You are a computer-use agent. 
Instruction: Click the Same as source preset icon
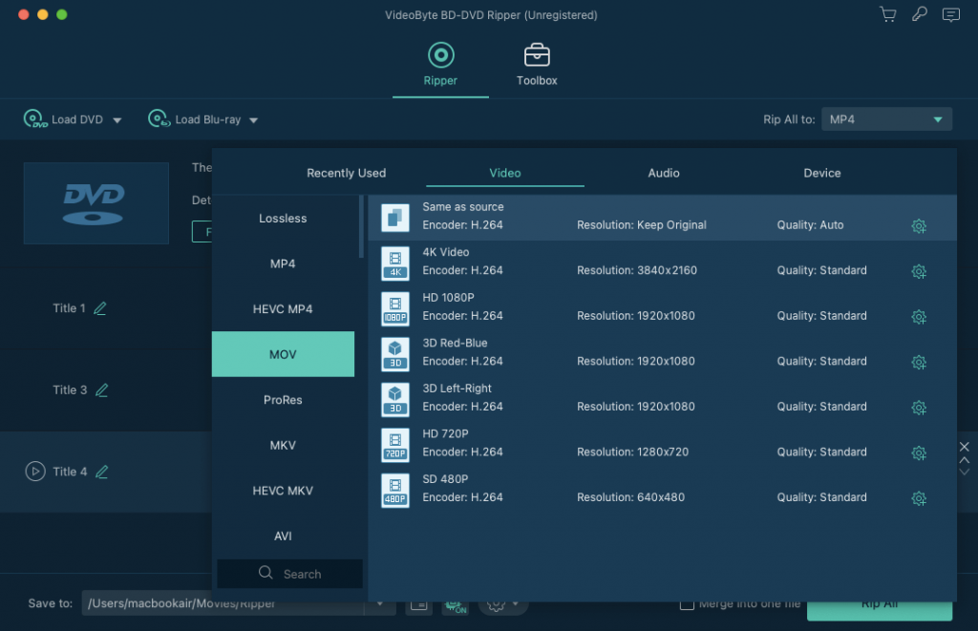(x=395, y=218)
